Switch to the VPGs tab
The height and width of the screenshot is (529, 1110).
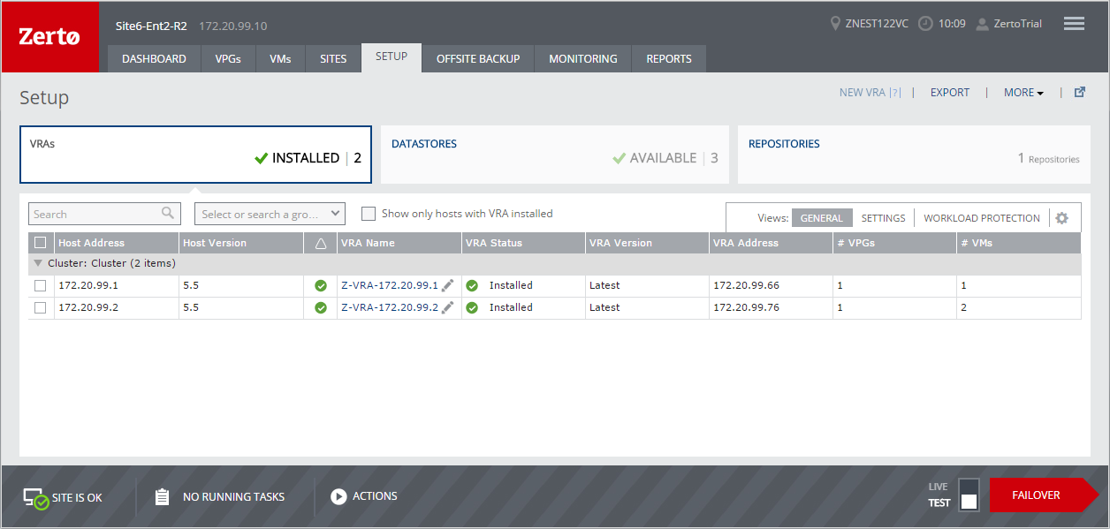coord(228,58)
